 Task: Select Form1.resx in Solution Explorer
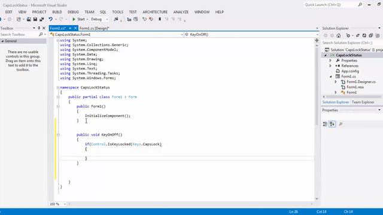[x=355, y=87]
